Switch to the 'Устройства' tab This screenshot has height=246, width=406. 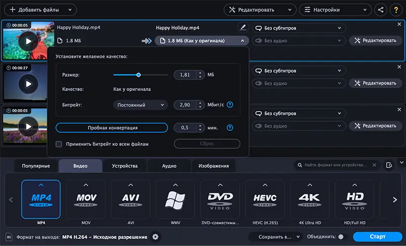point(125,166)
